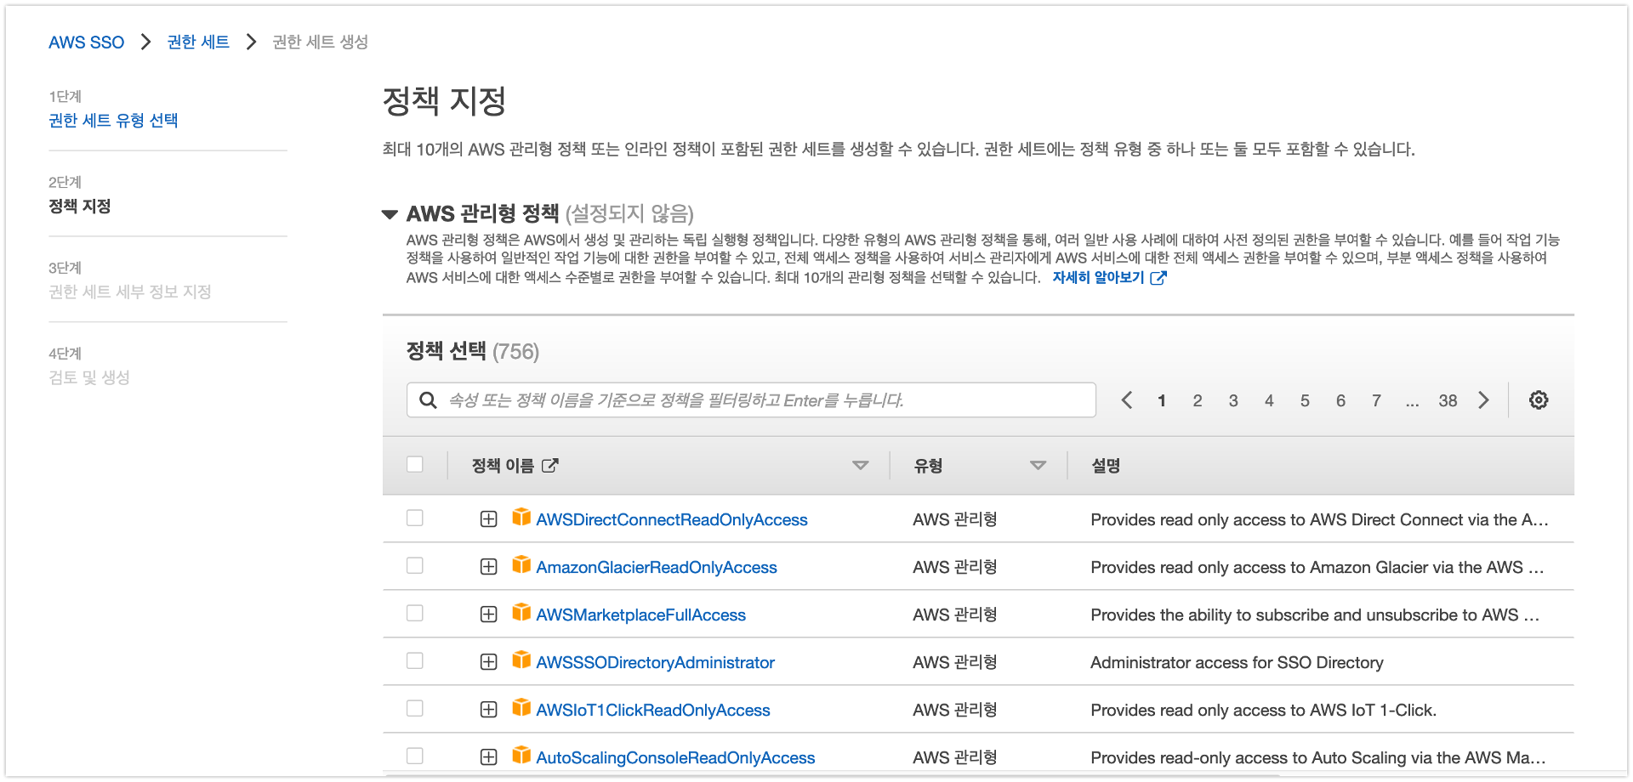Go to pagination page 6
Image resolution: width=1633 pixels, height=782 pixels.
(1340, 400)
